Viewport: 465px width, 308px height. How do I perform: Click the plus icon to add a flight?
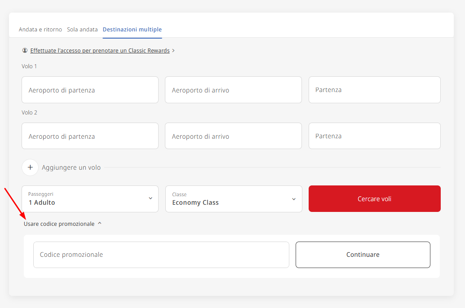(x=30, y=167)
